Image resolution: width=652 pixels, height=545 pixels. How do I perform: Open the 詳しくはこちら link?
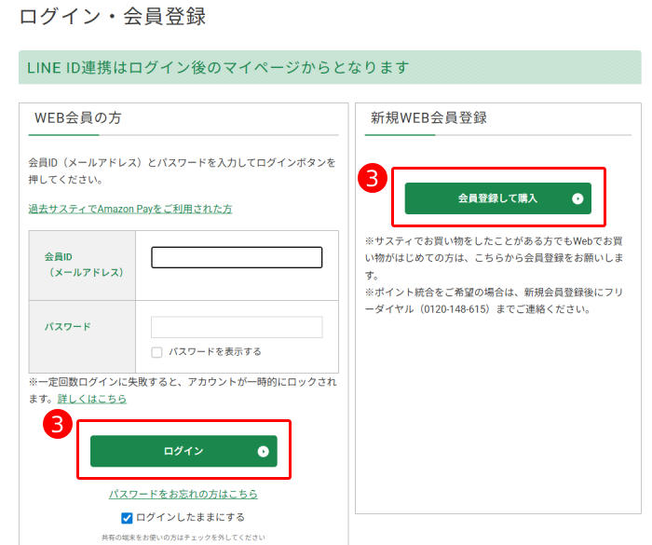coord(92,399)
